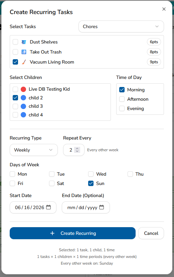Click the 9pts badge for Vacuum Living Room
The width and height of the screenshot is (174, 277).
click(154, 62)
